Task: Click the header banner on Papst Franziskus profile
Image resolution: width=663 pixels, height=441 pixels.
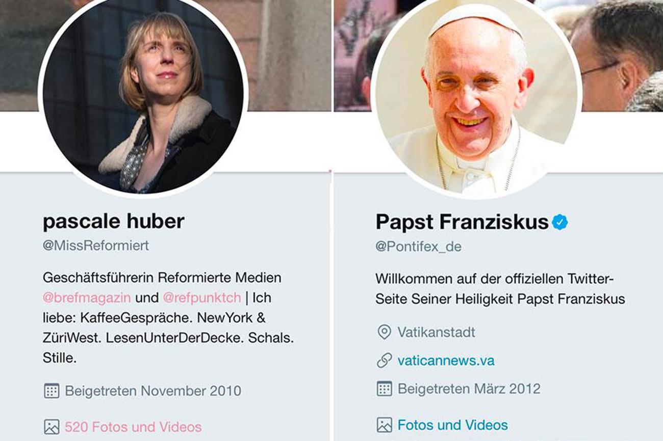Action: [x=612, y=51]
